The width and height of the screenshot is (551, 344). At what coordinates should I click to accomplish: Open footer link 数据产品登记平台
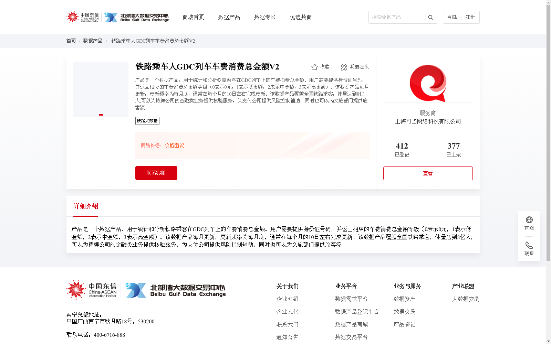pos(357,312)
